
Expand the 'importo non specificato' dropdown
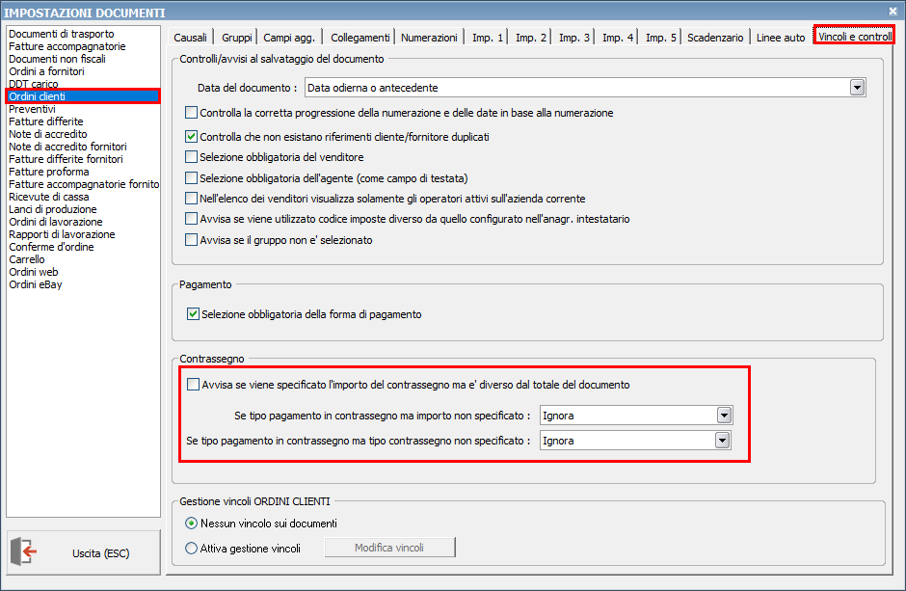[x=724, y=416]
